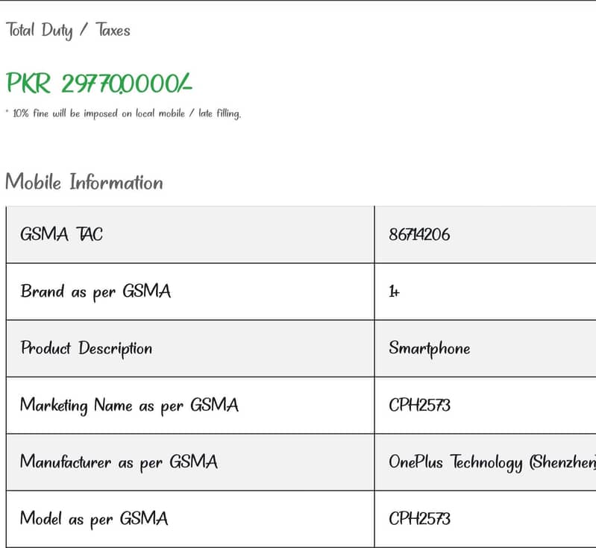
Task: Click the PKR 29770.0000/- amount
Action: coord(99,84)
